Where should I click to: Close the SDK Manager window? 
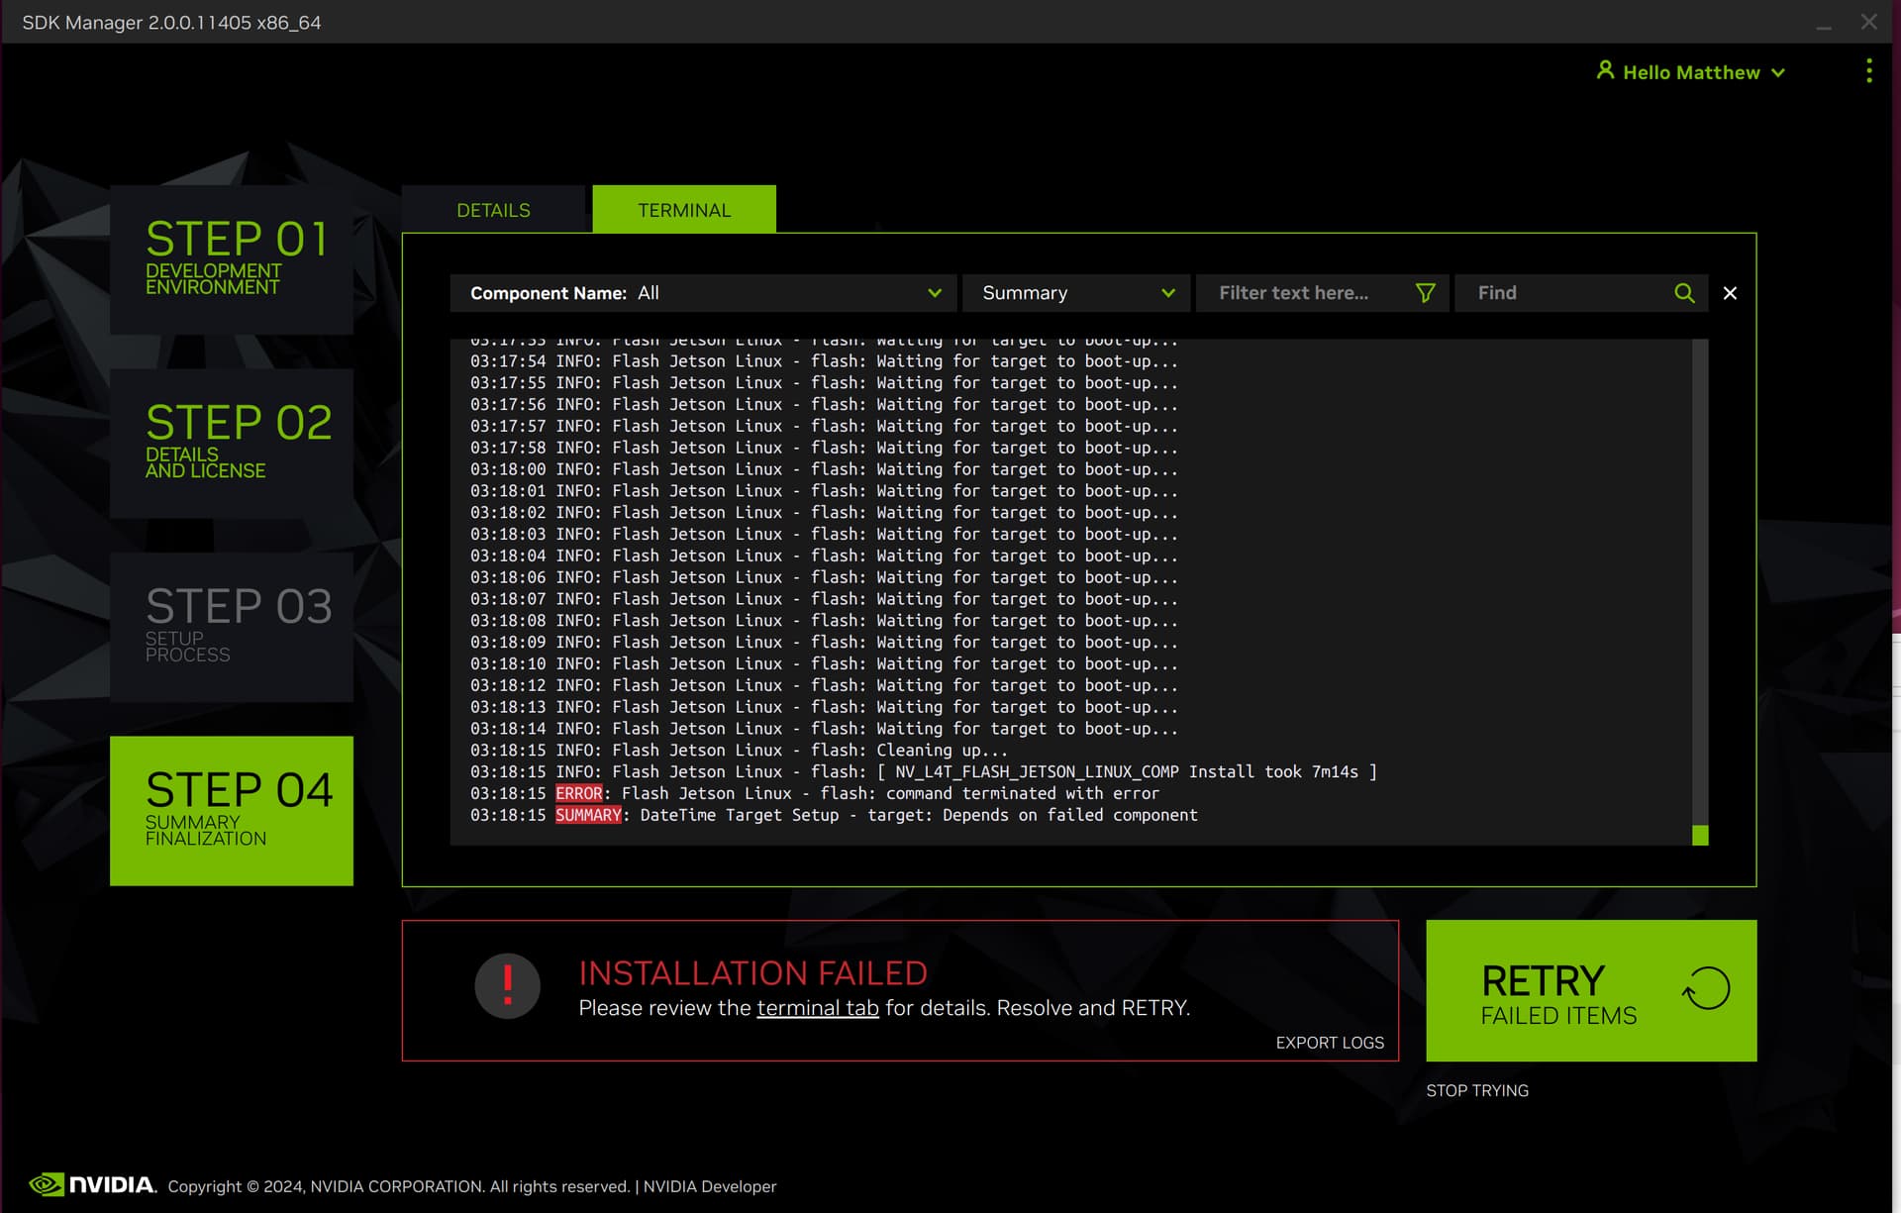coord(1868,22)
